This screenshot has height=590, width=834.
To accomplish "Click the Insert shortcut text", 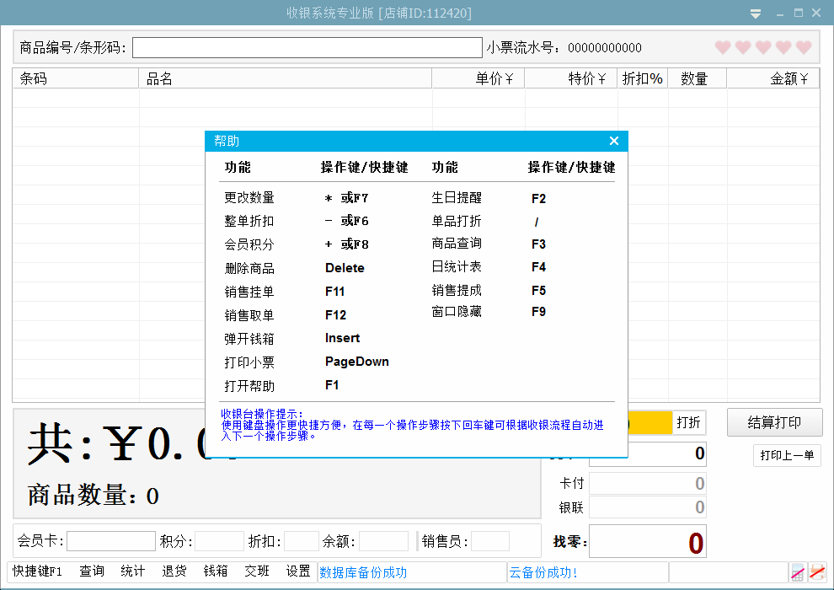I will click(343, 338).
